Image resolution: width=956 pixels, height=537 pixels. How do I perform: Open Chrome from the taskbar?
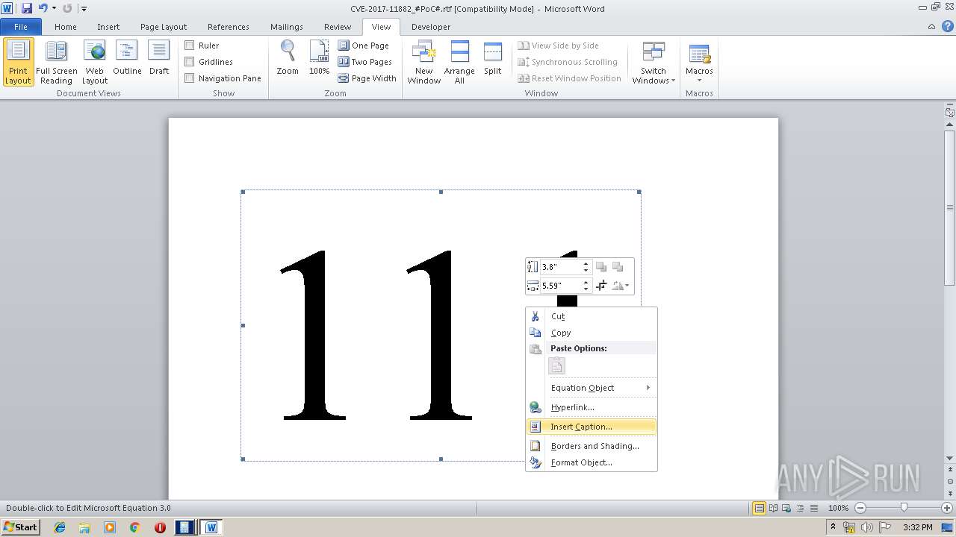[134, 527]
